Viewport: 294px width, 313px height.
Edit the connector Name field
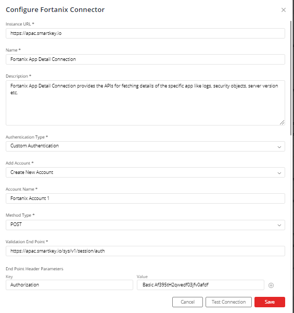click(145, 59)
